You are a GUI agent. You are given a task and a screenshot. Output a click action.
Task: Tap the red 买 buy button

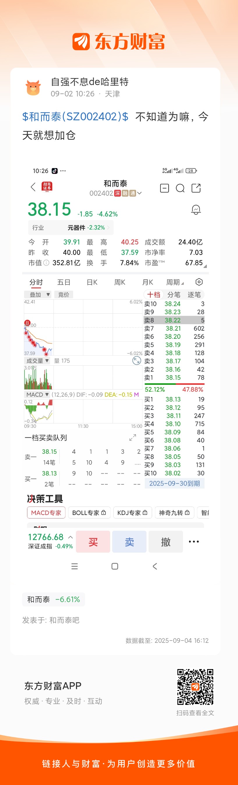click(x=93, y=541)
